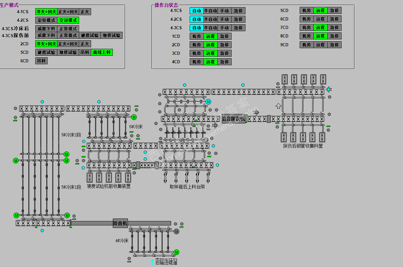
Task: Switch 1CD to 远程 control
Action: 210,36
